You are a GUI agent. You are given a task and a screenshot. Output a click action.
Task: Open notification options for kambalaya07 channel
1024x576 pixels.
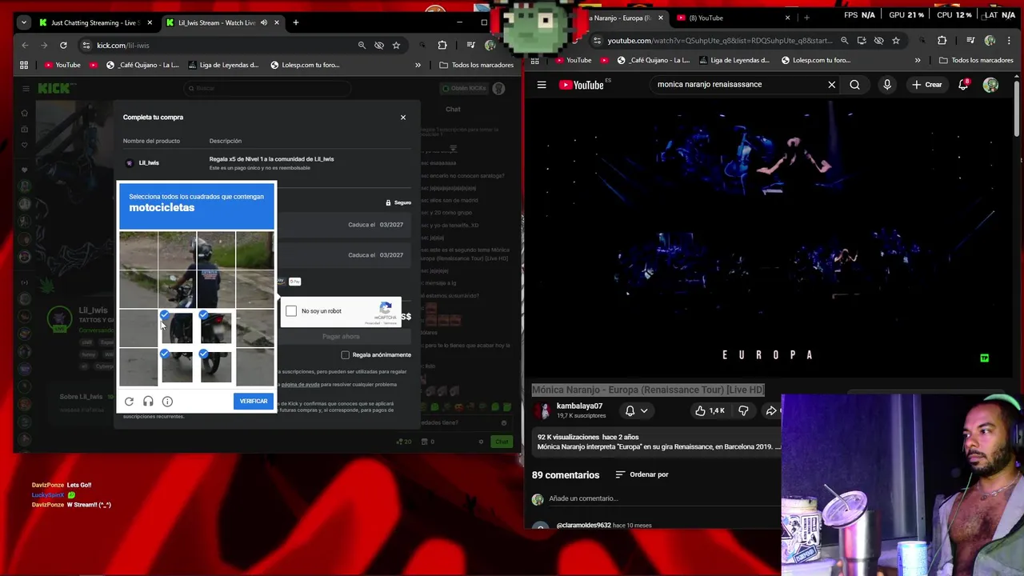pyautogui.click(x=636, y=410)
